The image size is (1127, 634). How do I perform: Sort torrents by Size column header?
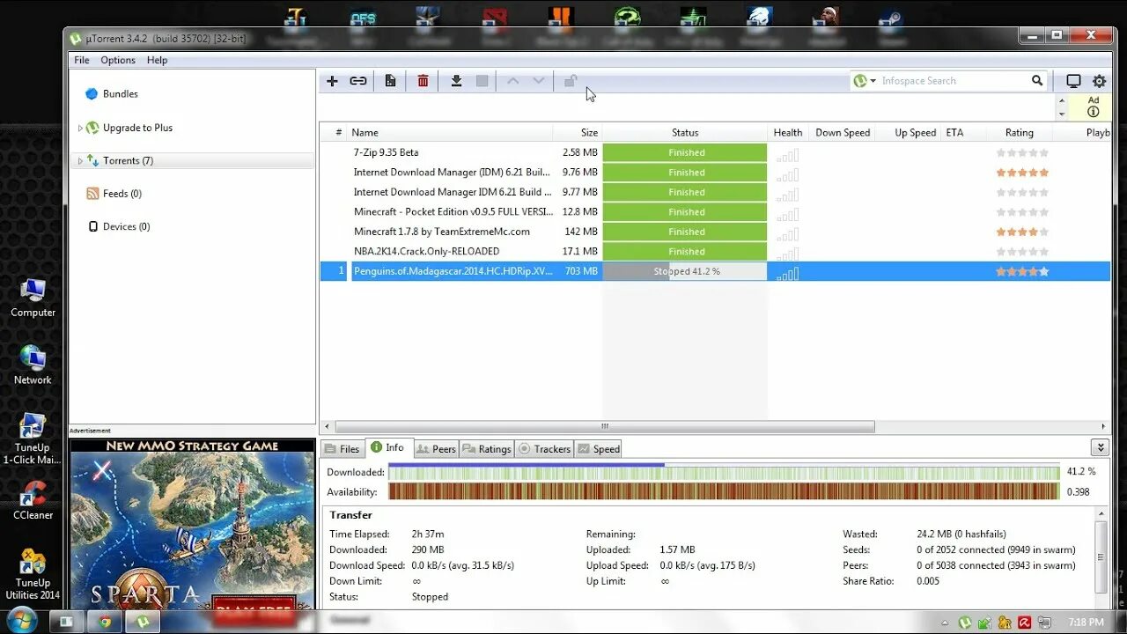pos(578,133)
